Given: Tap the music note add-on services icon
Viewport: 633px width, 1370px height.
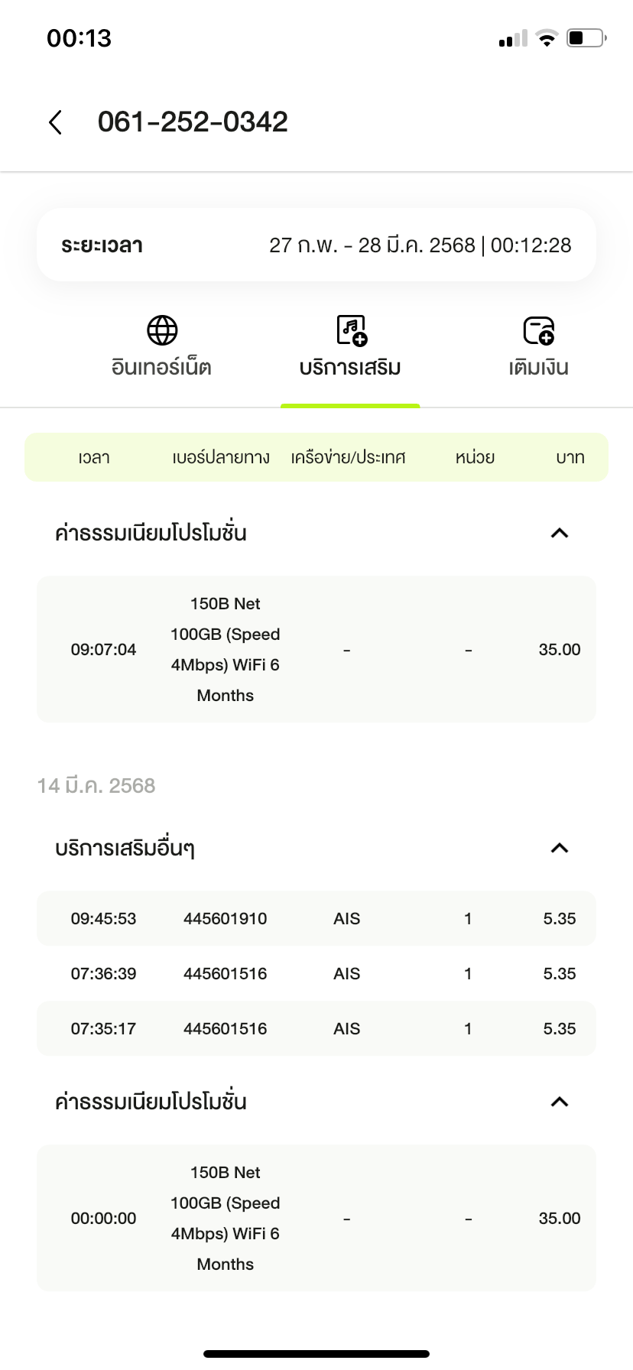Looking at the screenshot, I should [352, 330].
